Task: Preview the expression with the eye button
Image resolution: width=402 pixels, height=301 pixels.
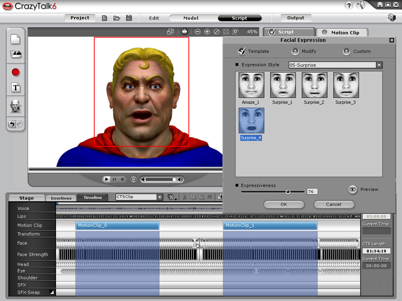Action: click(353, 189)
